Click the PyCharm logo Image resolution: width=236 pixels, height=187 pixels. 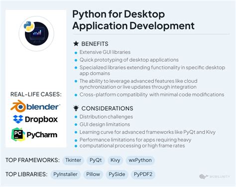click(x=34, y=134)
